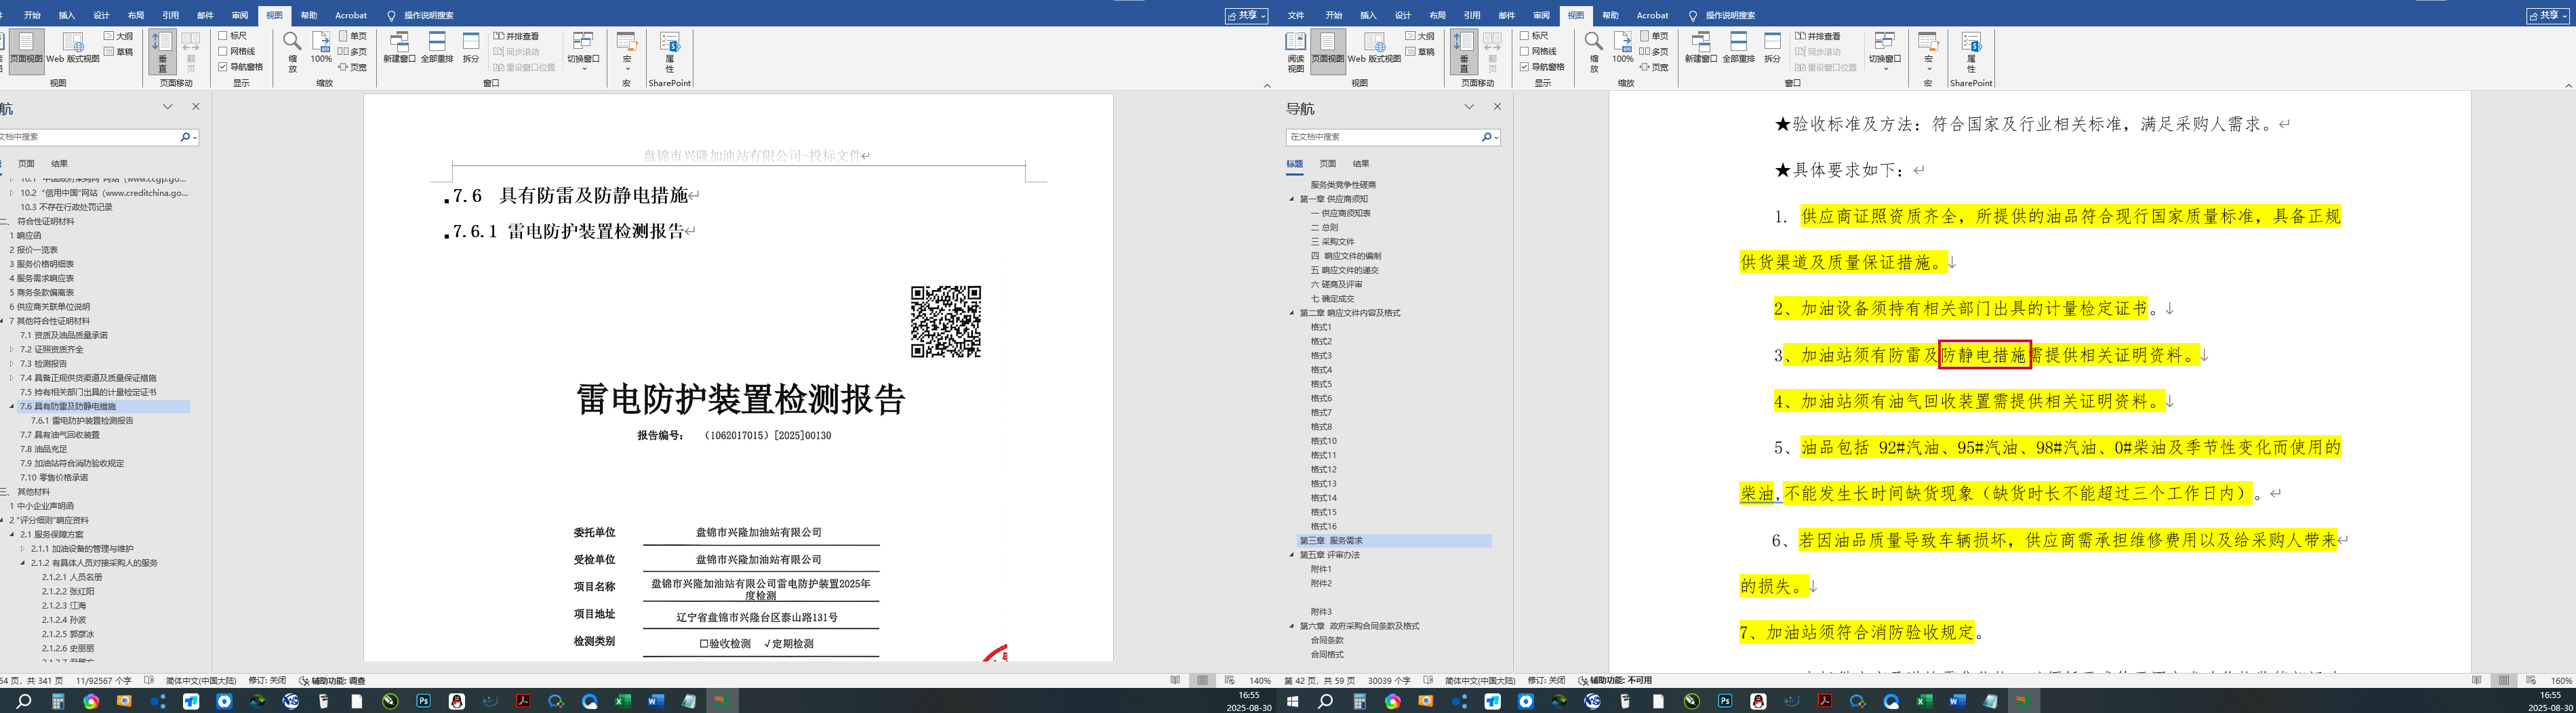Image resolution: width=2576 pixels, height=713 pixels.
Task: Expand the 7.2 证照资质齐全 heading
Action: coord(12,350)
